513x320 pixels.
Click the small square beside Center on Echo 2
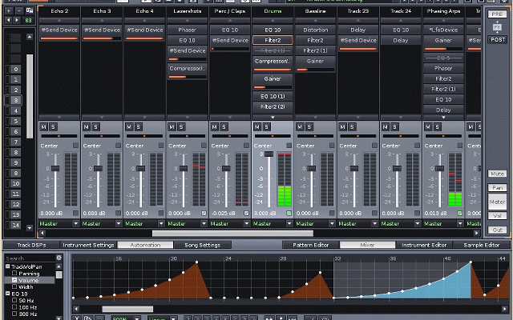(75, 146)
